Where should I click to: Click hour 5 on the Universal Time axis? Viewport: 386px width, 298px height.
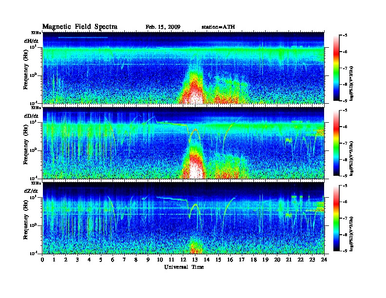point(101,260)
